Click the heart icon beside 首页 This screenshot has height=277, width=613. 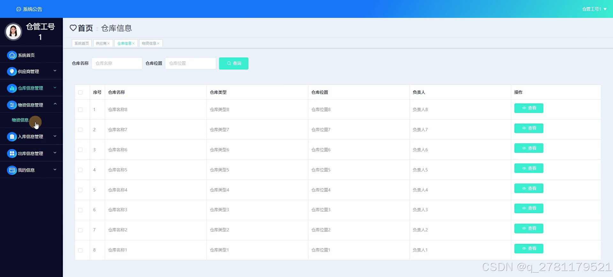[x=73, y=28]
